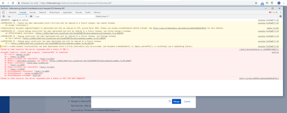The image size is (287, 113).
Task: Open the Pocket extension icon
Action: (x=272, y=3)
